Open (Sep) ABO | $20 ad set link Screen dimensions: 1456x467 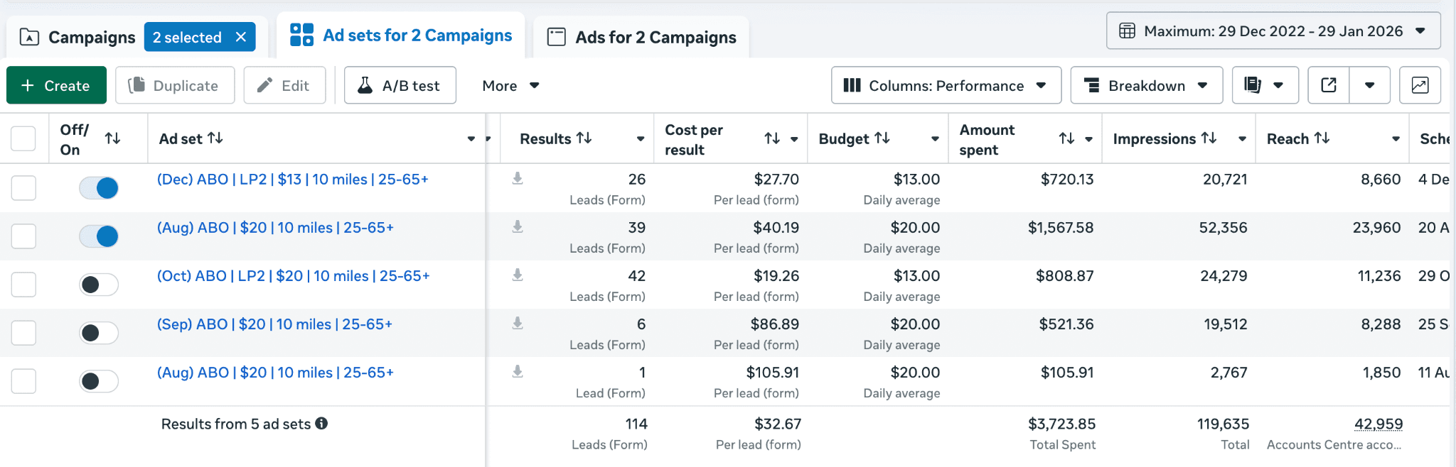274,324
